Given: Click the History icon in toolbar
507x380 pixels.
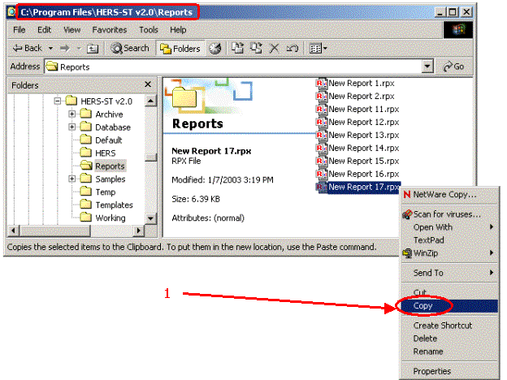Looking at the screenshot, I should [x=215, y=49].
